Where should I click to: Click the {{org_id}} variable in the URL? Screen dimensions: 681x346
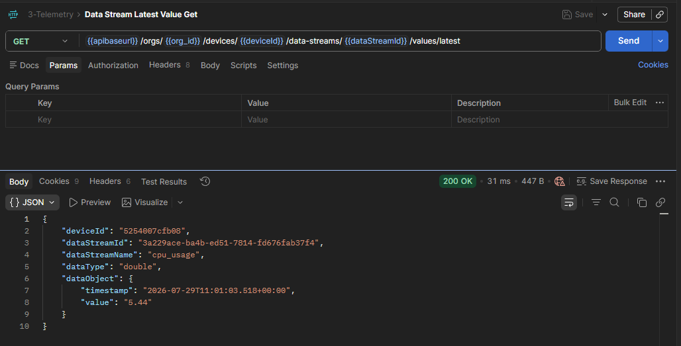pyautogui.click(x=182, y=41)
